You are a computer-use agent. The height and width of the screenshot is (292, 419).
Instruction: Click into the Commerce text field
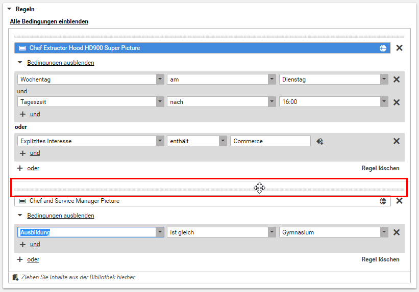(270, 141)
